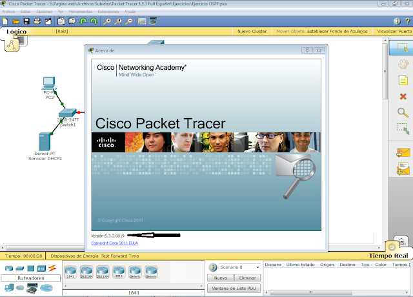Screen dimensions: 413x297
Task: Open the Activity Wizard toolbar icon
Action: click(x=48, y=21)
